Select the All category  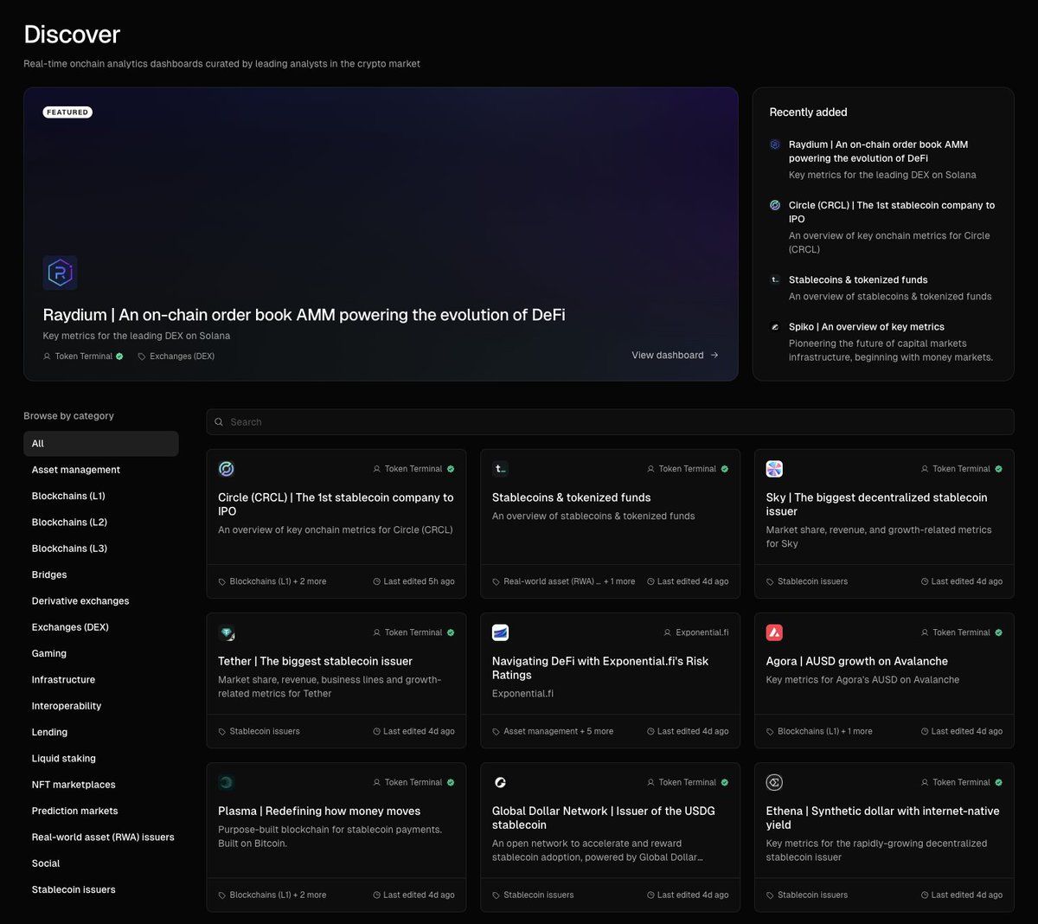tap(101, 444)
